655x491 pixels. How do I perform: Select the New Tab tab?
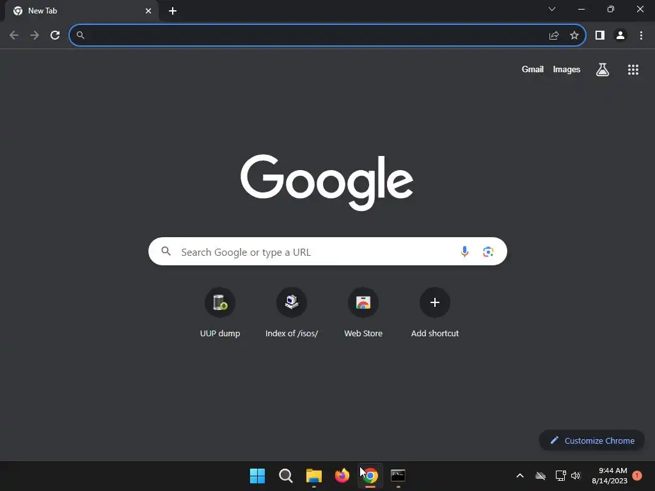[x=82, y=11]
